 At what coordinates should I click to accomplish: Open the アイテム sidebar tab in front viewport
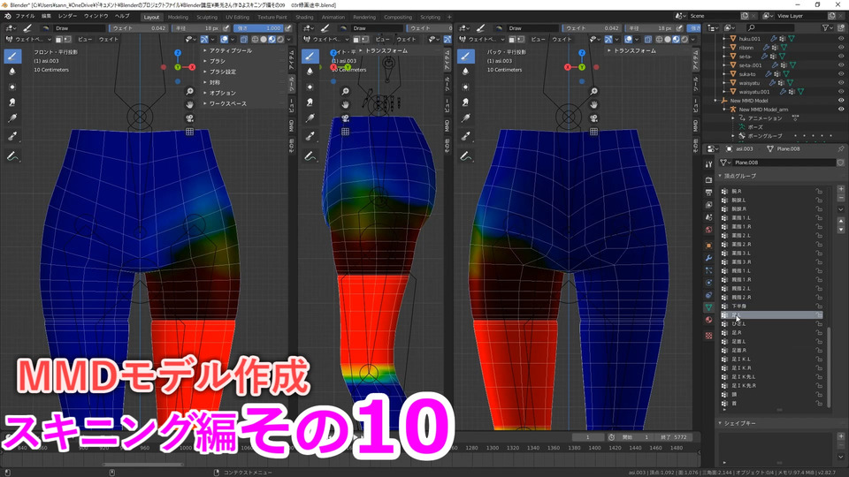pyautogui.click(x=291, y=61)
